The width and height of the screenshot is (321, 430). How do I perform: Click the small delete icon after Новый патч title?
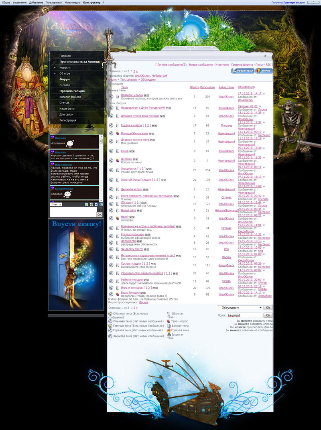click(141, 211)
